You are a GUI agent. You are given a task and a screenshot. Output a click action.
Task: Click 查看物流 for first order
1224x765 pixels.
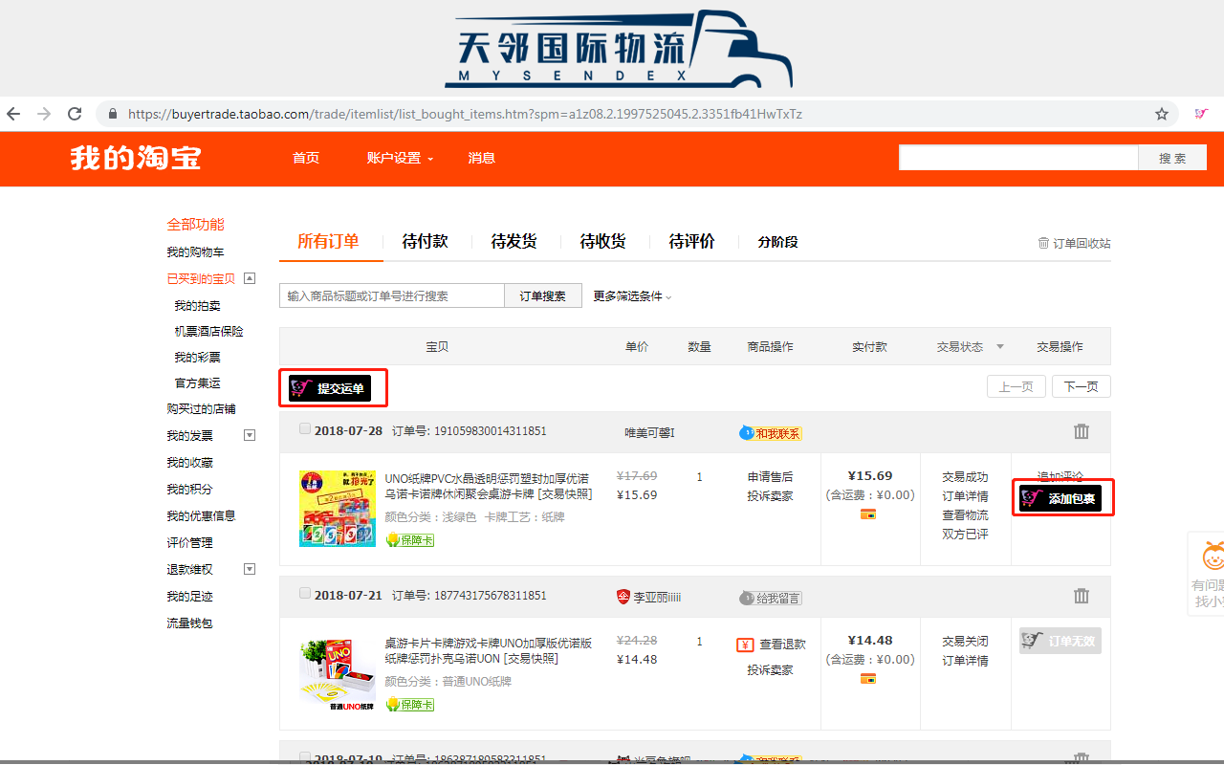point(965,515)
